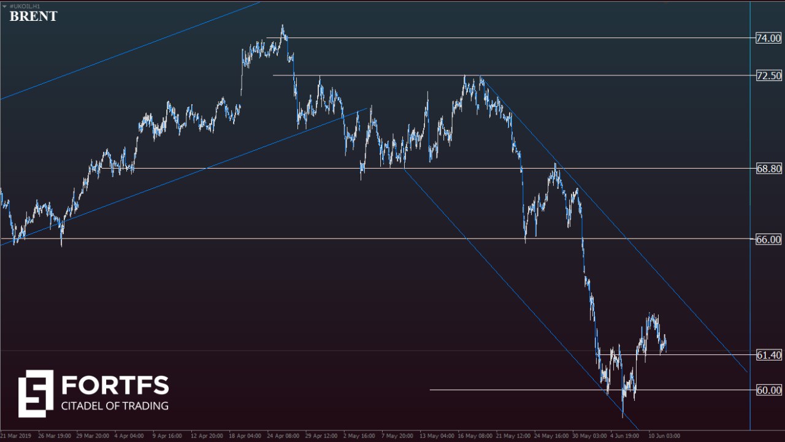Click the 68.80 price level label
The height and width of the screenshot is (442, 785).
[768, 168]
